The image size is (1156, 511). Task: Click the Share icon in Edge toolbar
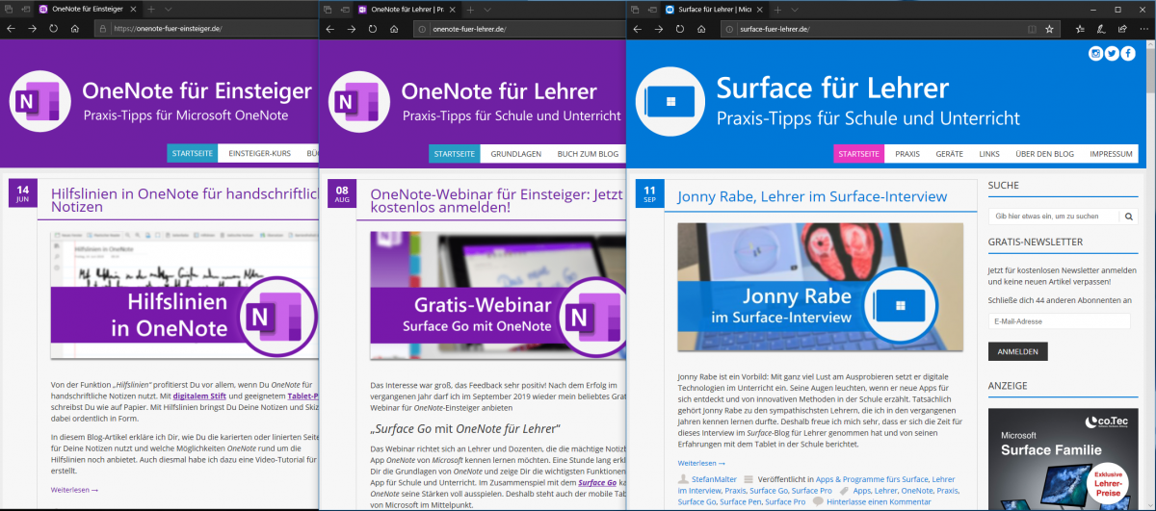[x=1121, y=29]
